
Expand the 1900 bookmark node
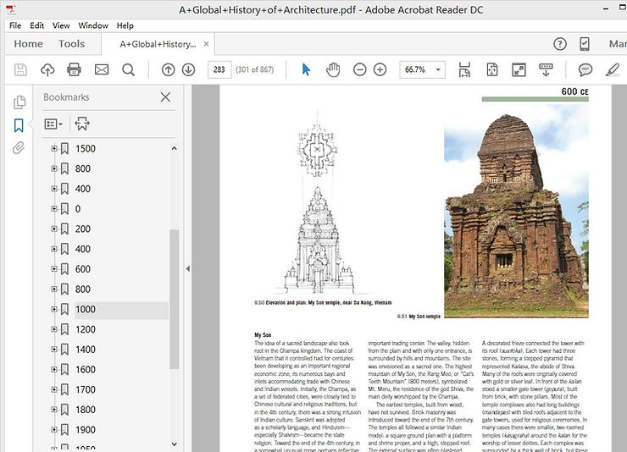point(54,430)
